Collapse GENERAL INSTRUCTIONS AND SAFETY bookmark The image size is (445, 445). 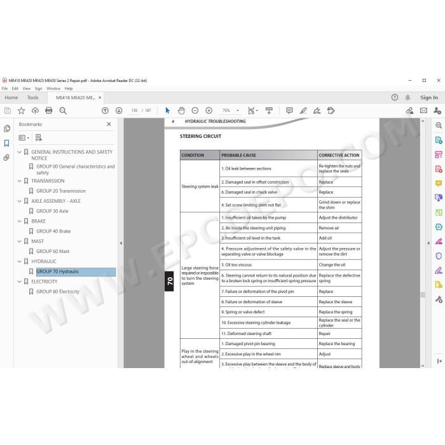[x=19, y=152]
